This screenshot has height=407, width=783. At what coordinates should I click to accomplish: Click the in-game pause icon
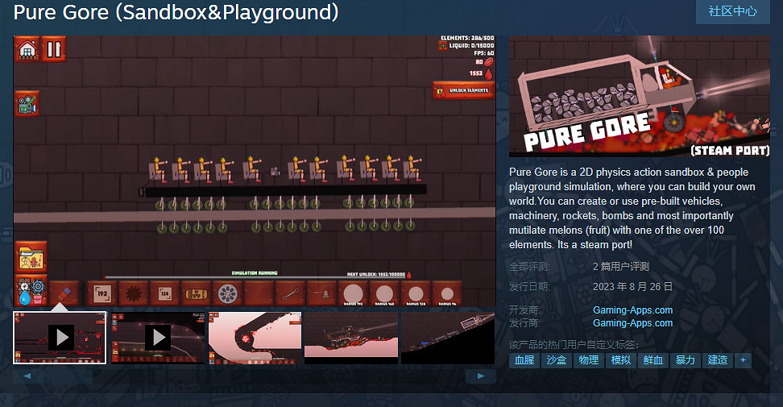pyautogui.click(x=53, y=49)
